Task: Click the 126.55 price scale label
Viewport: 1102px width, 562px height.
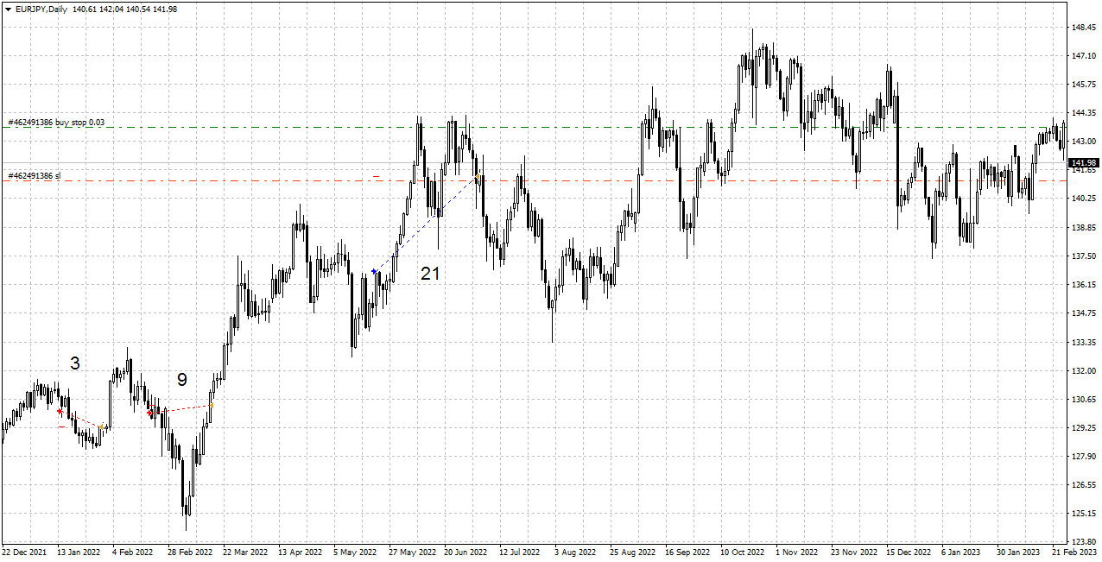Action: [x=1084, y=485]
